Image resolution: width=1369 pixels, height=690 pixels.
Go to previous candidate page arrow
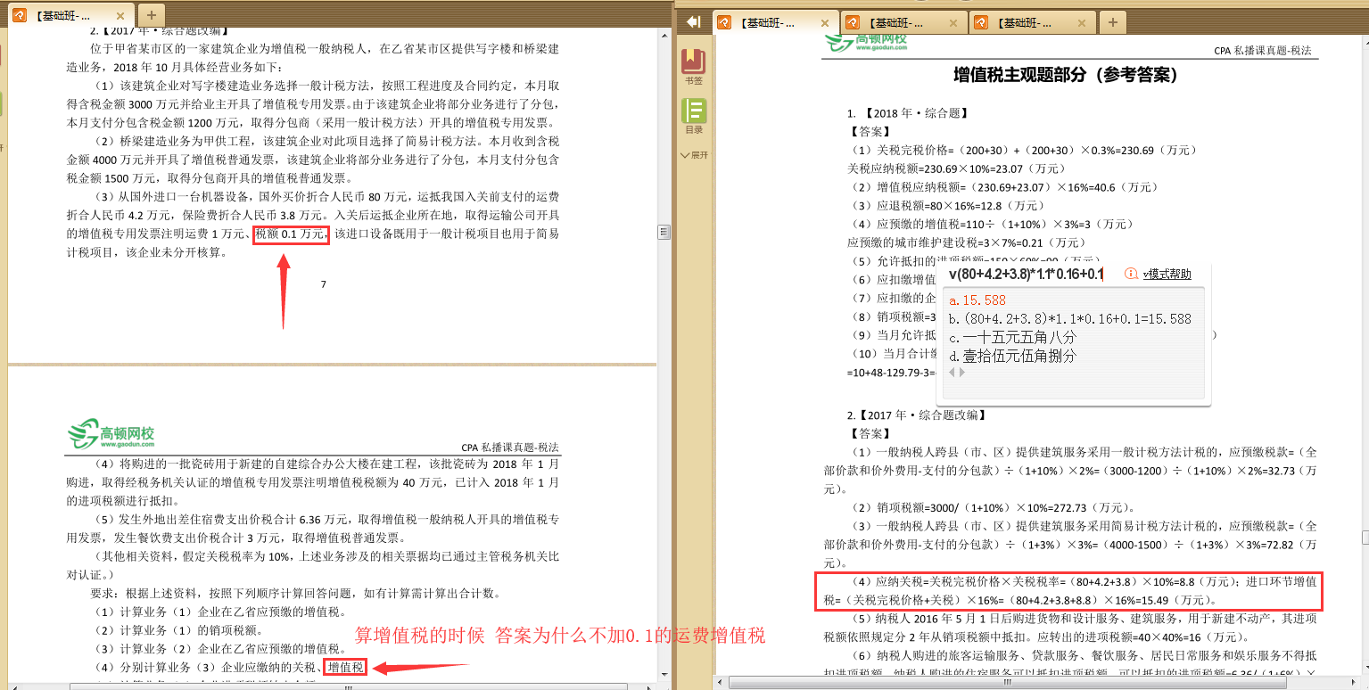952,373
